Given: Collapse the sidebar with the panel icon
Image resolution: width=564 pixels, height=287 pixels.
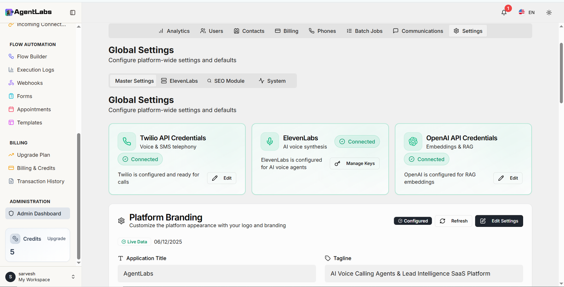Looking at the screenshot, I should point(73,13).
